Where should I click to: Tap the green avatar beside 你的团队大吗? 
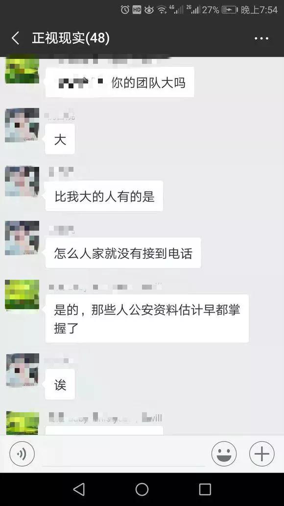22,69
